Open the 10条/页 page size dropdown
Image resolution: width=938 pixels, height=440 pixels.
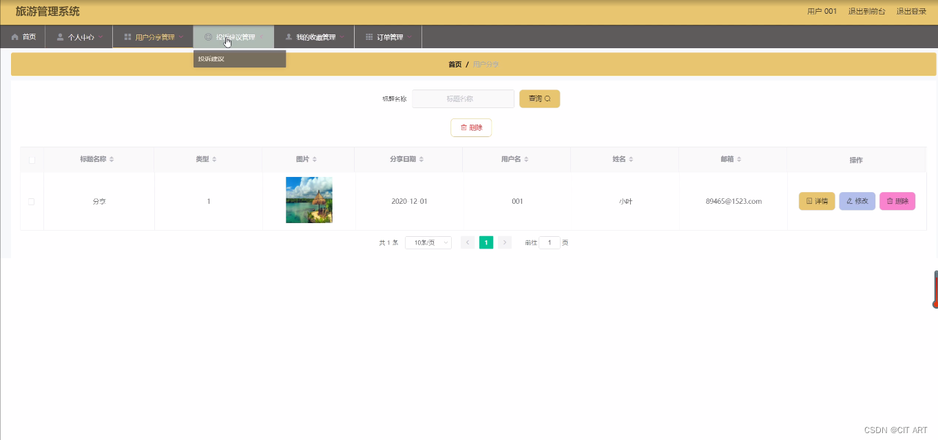click(428, 242)
